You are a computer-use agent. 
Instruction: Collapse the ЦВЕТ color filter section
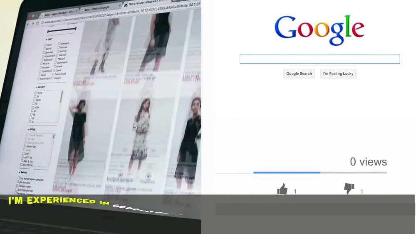(49, 39)
